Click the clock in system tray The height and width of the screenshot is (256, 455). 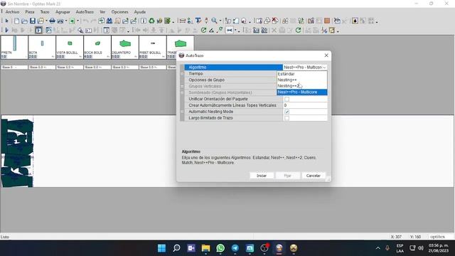(438, 248)
